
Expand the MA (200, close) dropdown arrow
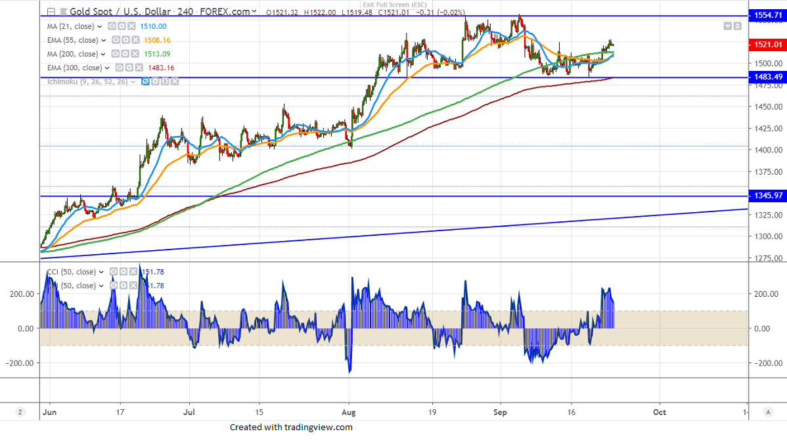[103, 55]
